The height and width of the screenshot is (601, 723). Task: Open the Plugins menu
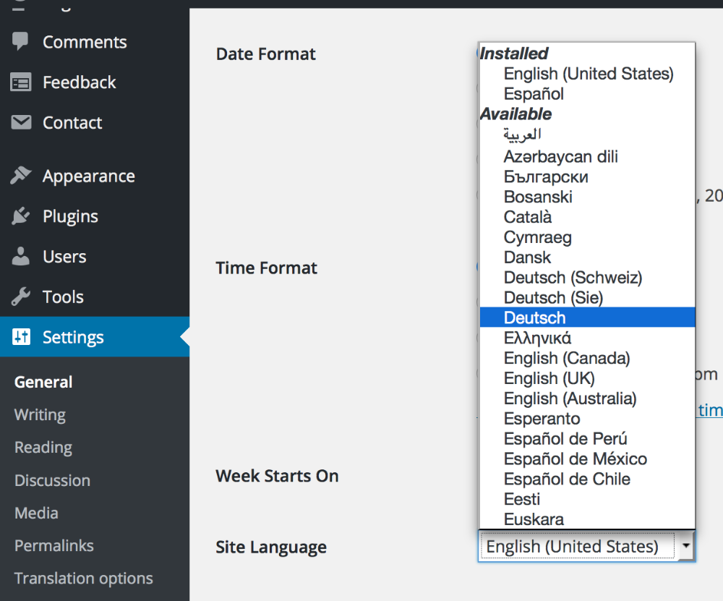coord(95,216)
